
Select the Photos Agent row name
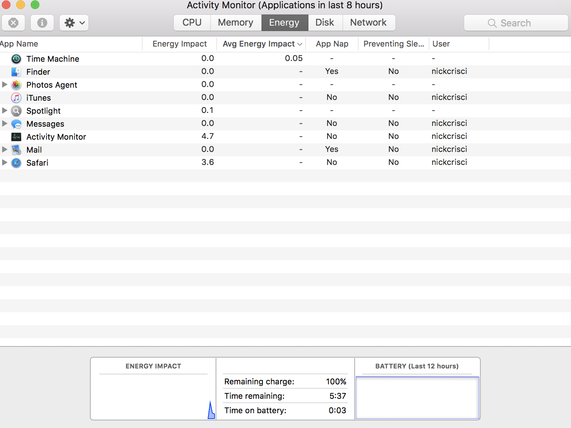52,85
